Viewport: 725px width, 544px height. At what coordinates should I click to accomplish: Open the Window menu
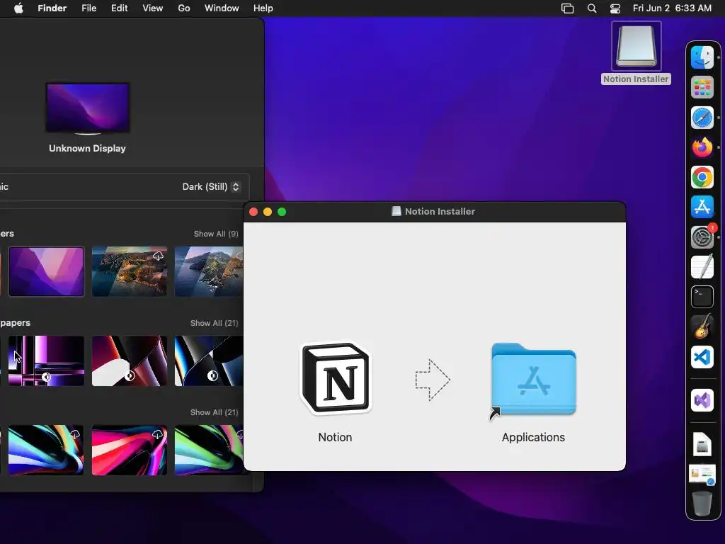click(x=222, y=8)
